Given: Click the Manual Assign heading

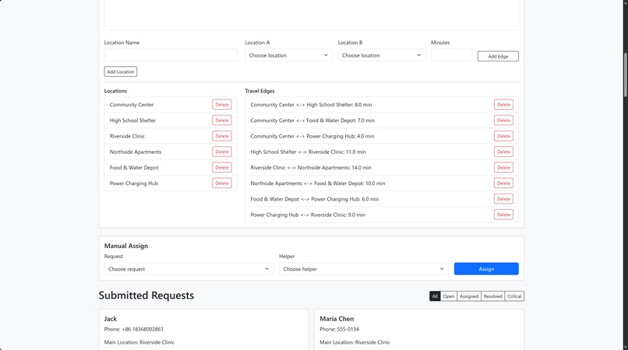Looking at the screenshot, I should click(x=126, y=246).
